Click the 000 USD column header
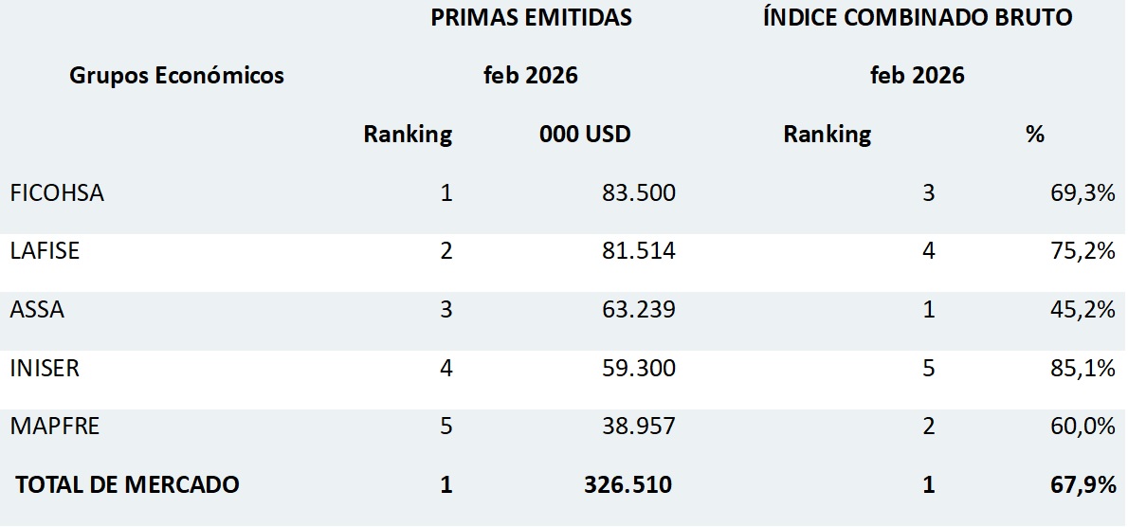Viewport: 1128px width, 527px height. [x=585, y=135]
